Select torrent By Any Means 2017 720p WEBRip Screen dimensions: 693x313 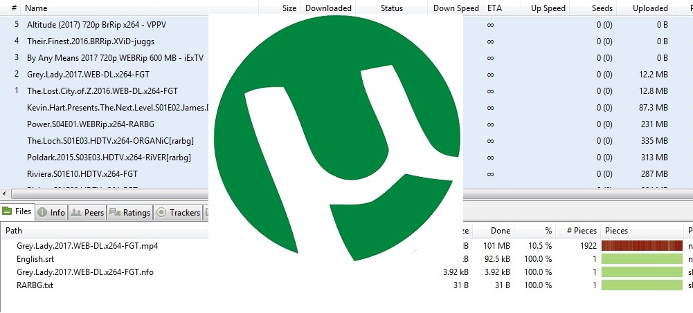coord(115,58)
